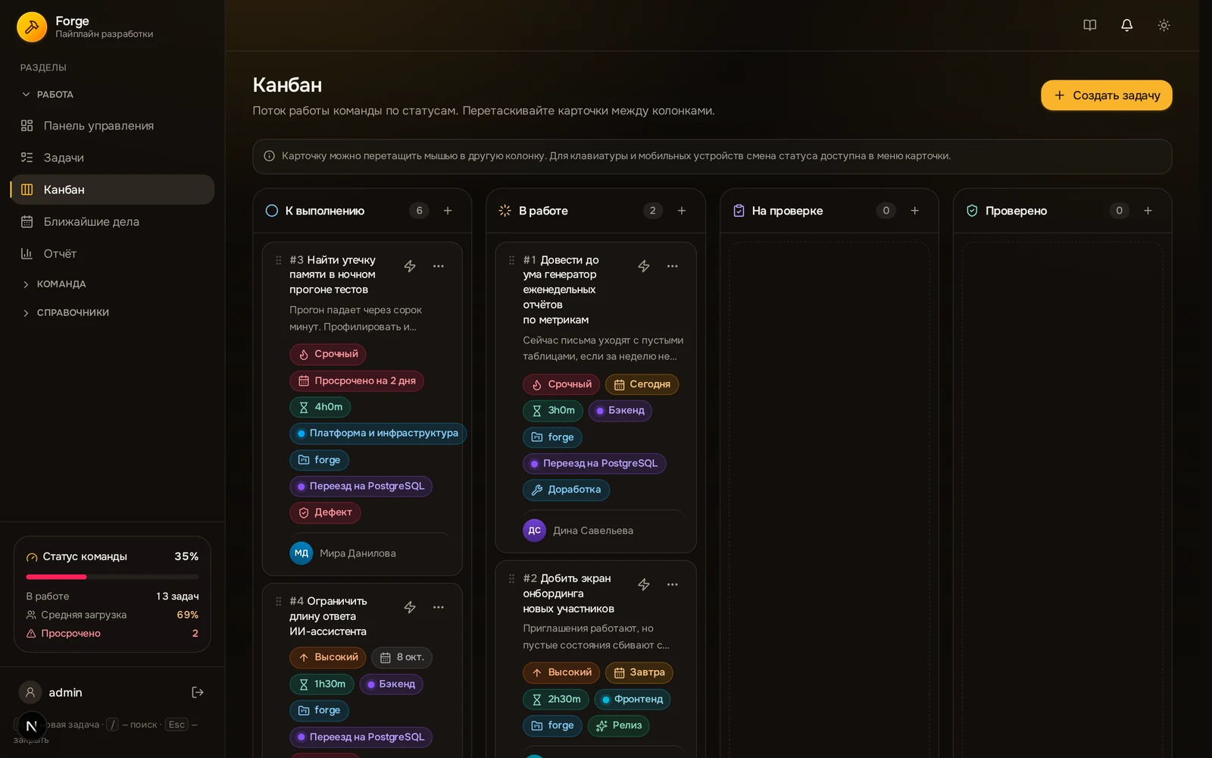The width and height of the screenshot is (1212, 758).
Task: Open Панель управления in the sidebar
Action: click(112, 126)
